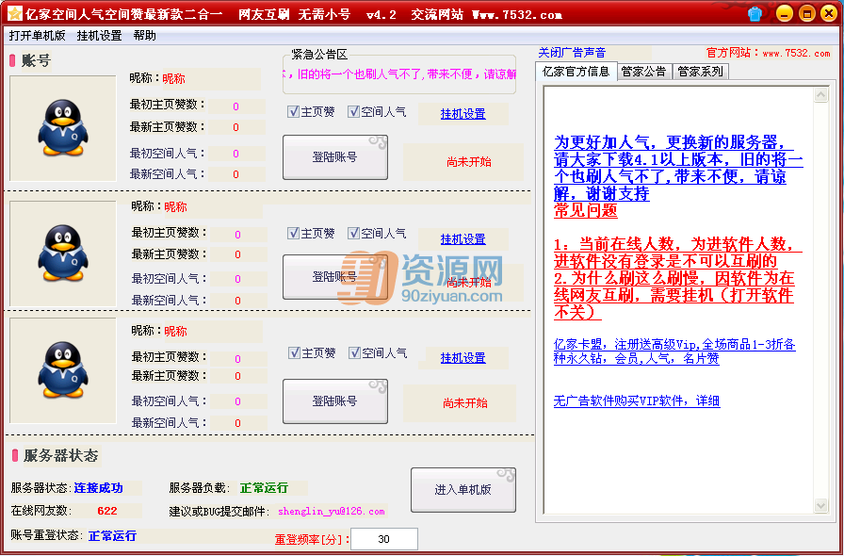
Task: Click 登陆账号 button for first account
Action: (334, 157)
